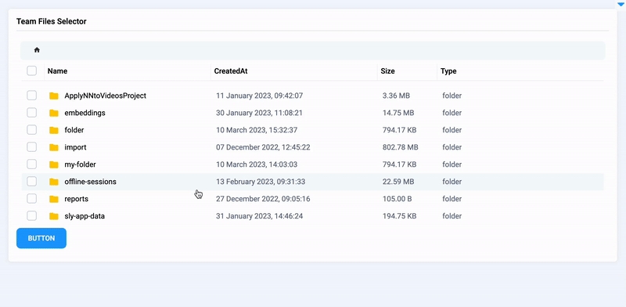The image size is (626, 307).
Task: Click the size value '3.36 MB'
Action: [x=396, y=96]
